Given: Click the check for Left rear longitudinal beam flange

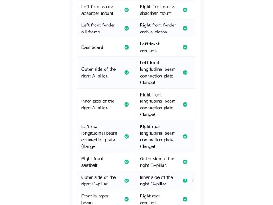Looking at the screenshot, I should pyautogui.click(x=127, y=136).
